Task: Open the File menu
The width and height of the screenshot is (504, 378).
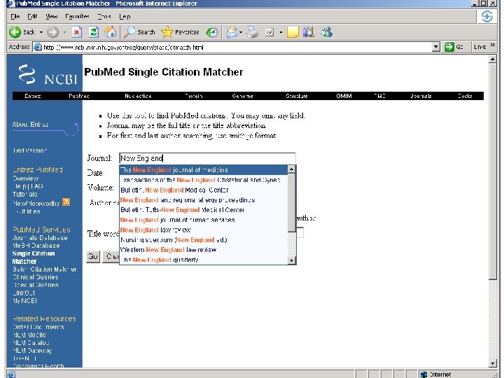Action: (x=15, y=16)
